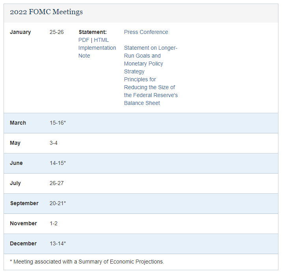Click the Summary of Economic Projections footnote
This screenshot has width=282, height=273.
click(x=87, y=262)
